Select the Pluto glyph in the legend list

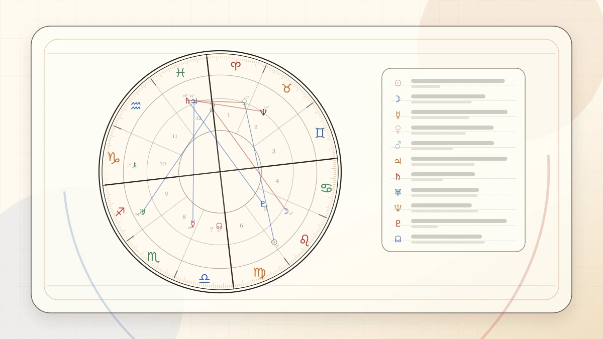click(398, 223)
